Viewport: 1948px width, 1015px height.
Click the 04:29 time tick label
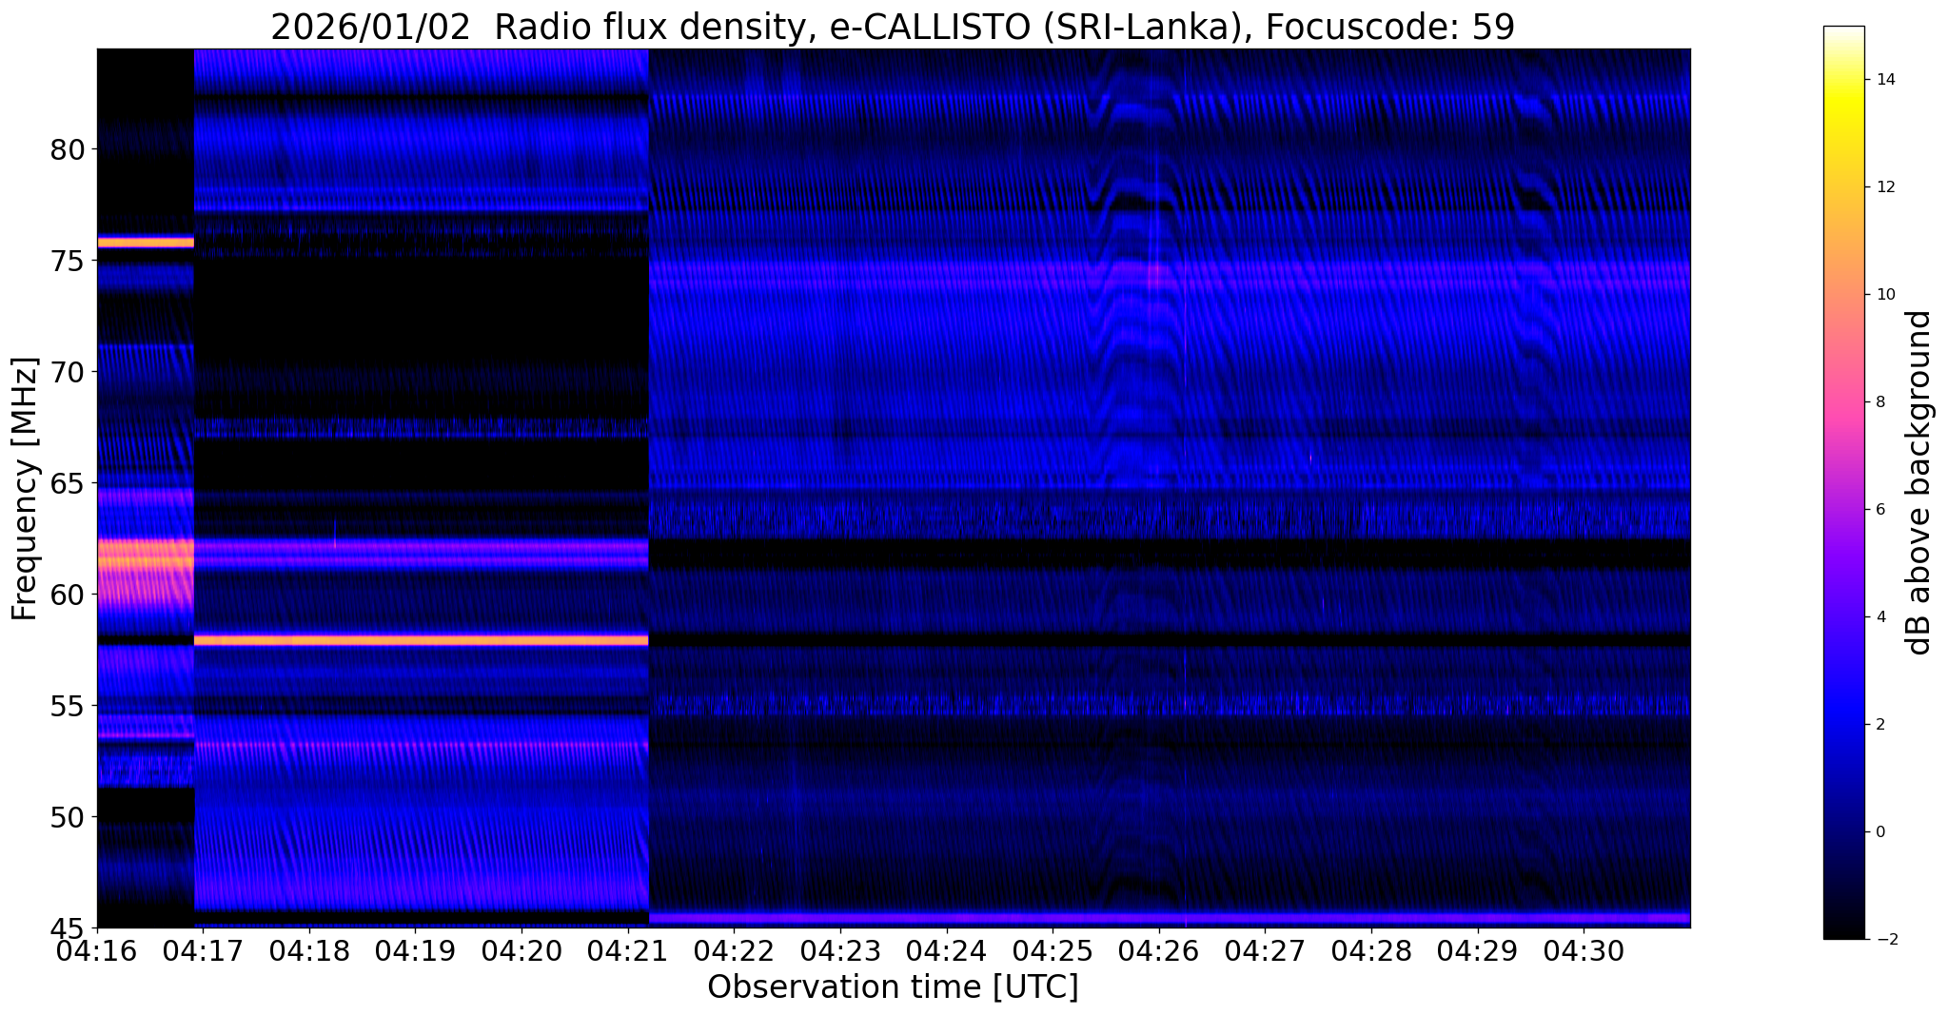click(1477, 951)
